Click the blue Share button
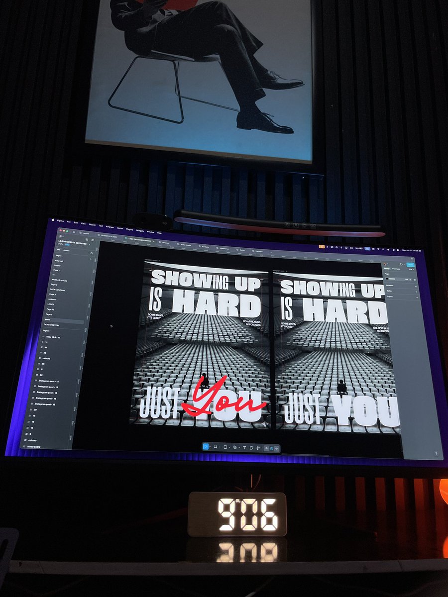This screenshot has width=448, height=597. (x=410, y=265)
